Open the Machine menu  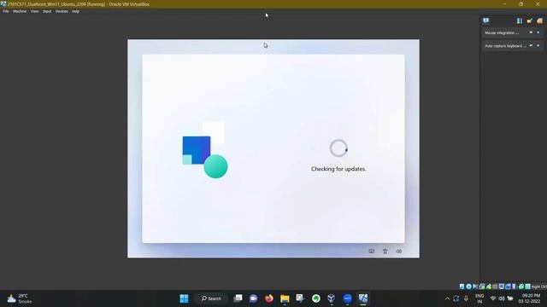click(x=20, y=11)
